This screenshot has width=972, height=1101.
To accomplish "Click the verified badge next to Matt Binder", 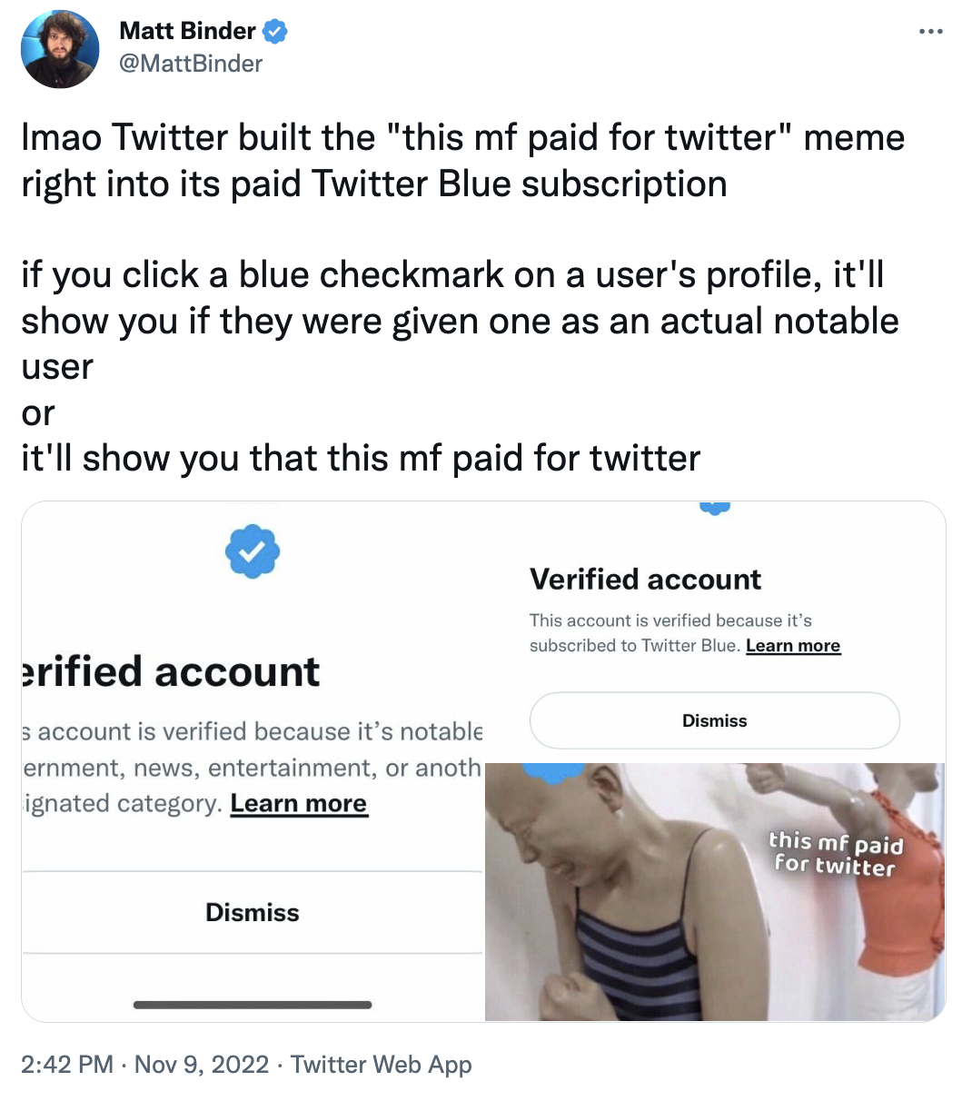I will tap(273, 30).
